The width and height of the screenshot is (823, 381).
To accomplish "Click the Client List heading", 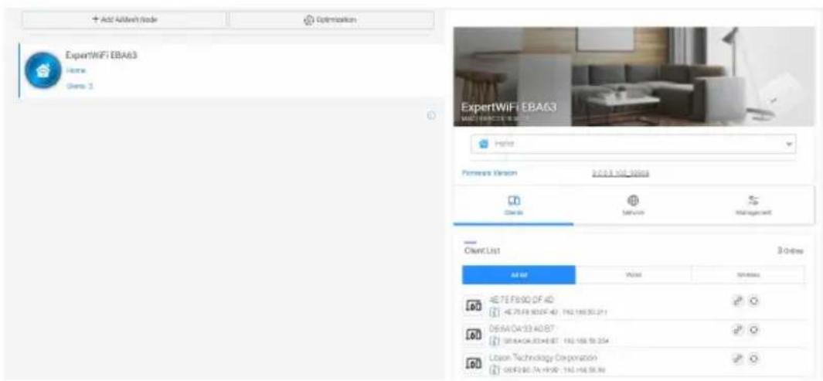I will (x=481, y=251).
